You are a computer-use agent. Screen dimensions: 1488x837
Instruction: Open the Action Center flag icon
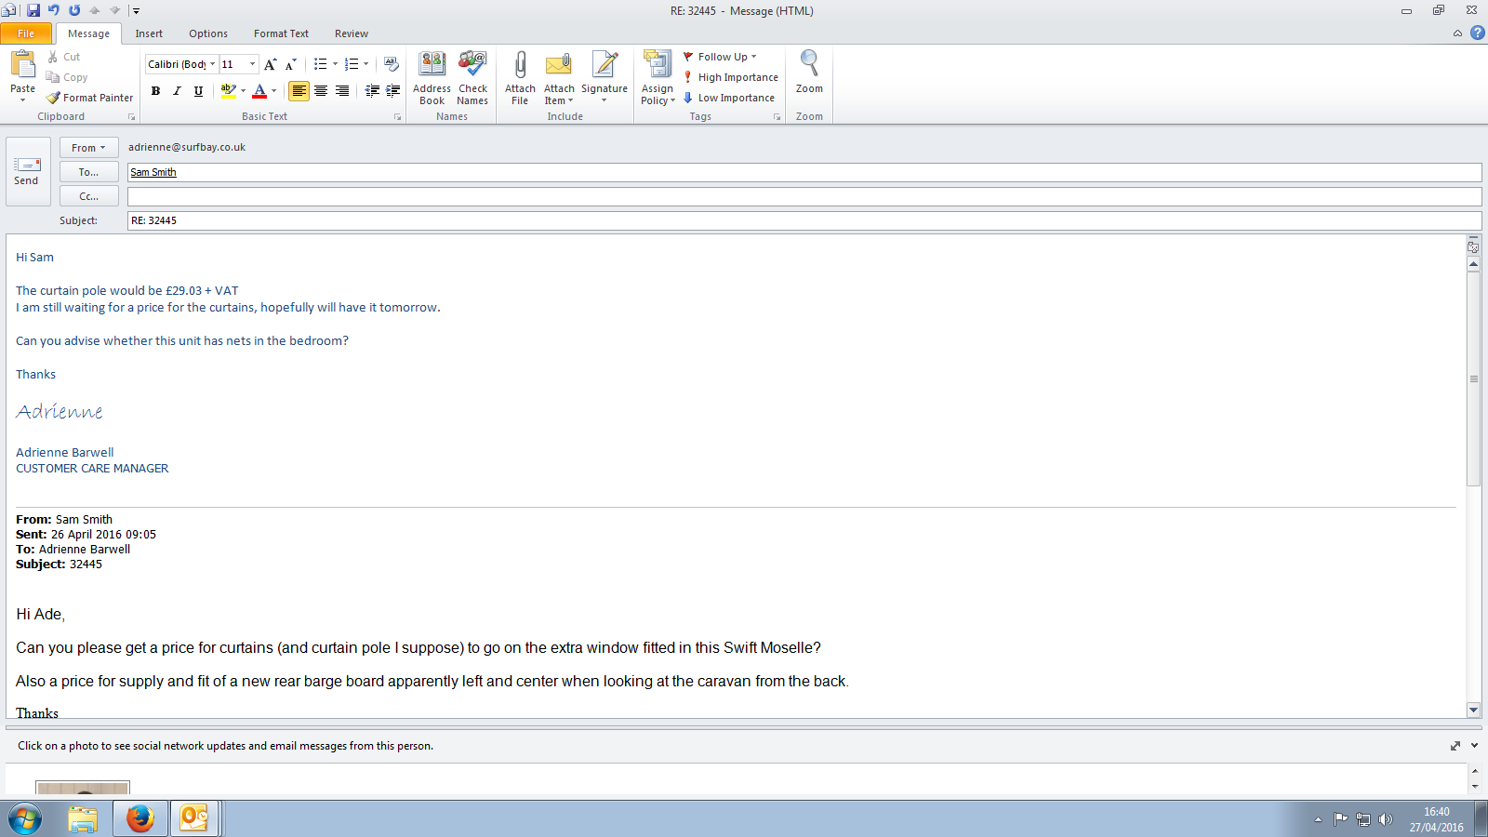point(1340,819)
